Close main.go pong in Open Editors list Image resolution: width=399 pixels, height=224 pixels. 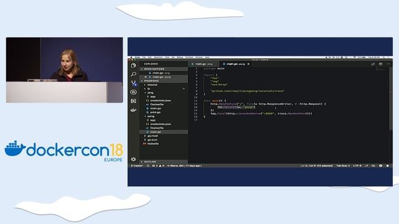145,77
